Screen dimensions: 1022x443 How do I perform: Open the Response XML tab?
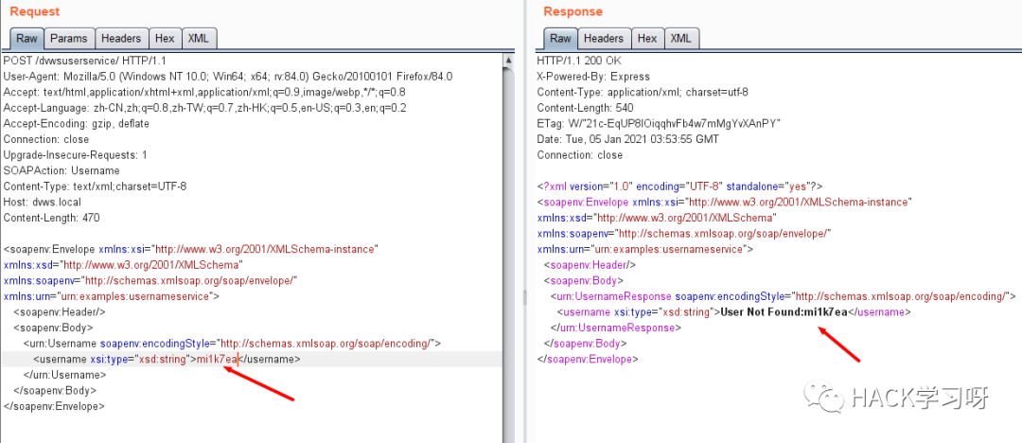(680, 39)
